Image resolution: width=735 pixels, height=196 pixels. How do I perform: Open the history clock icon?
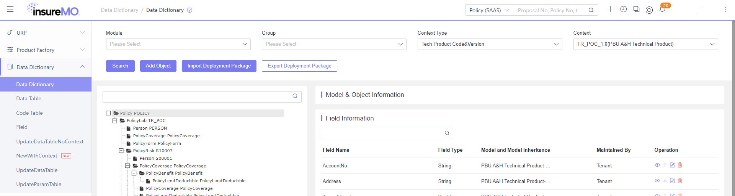pyautogui.click(x=624, y=9)
